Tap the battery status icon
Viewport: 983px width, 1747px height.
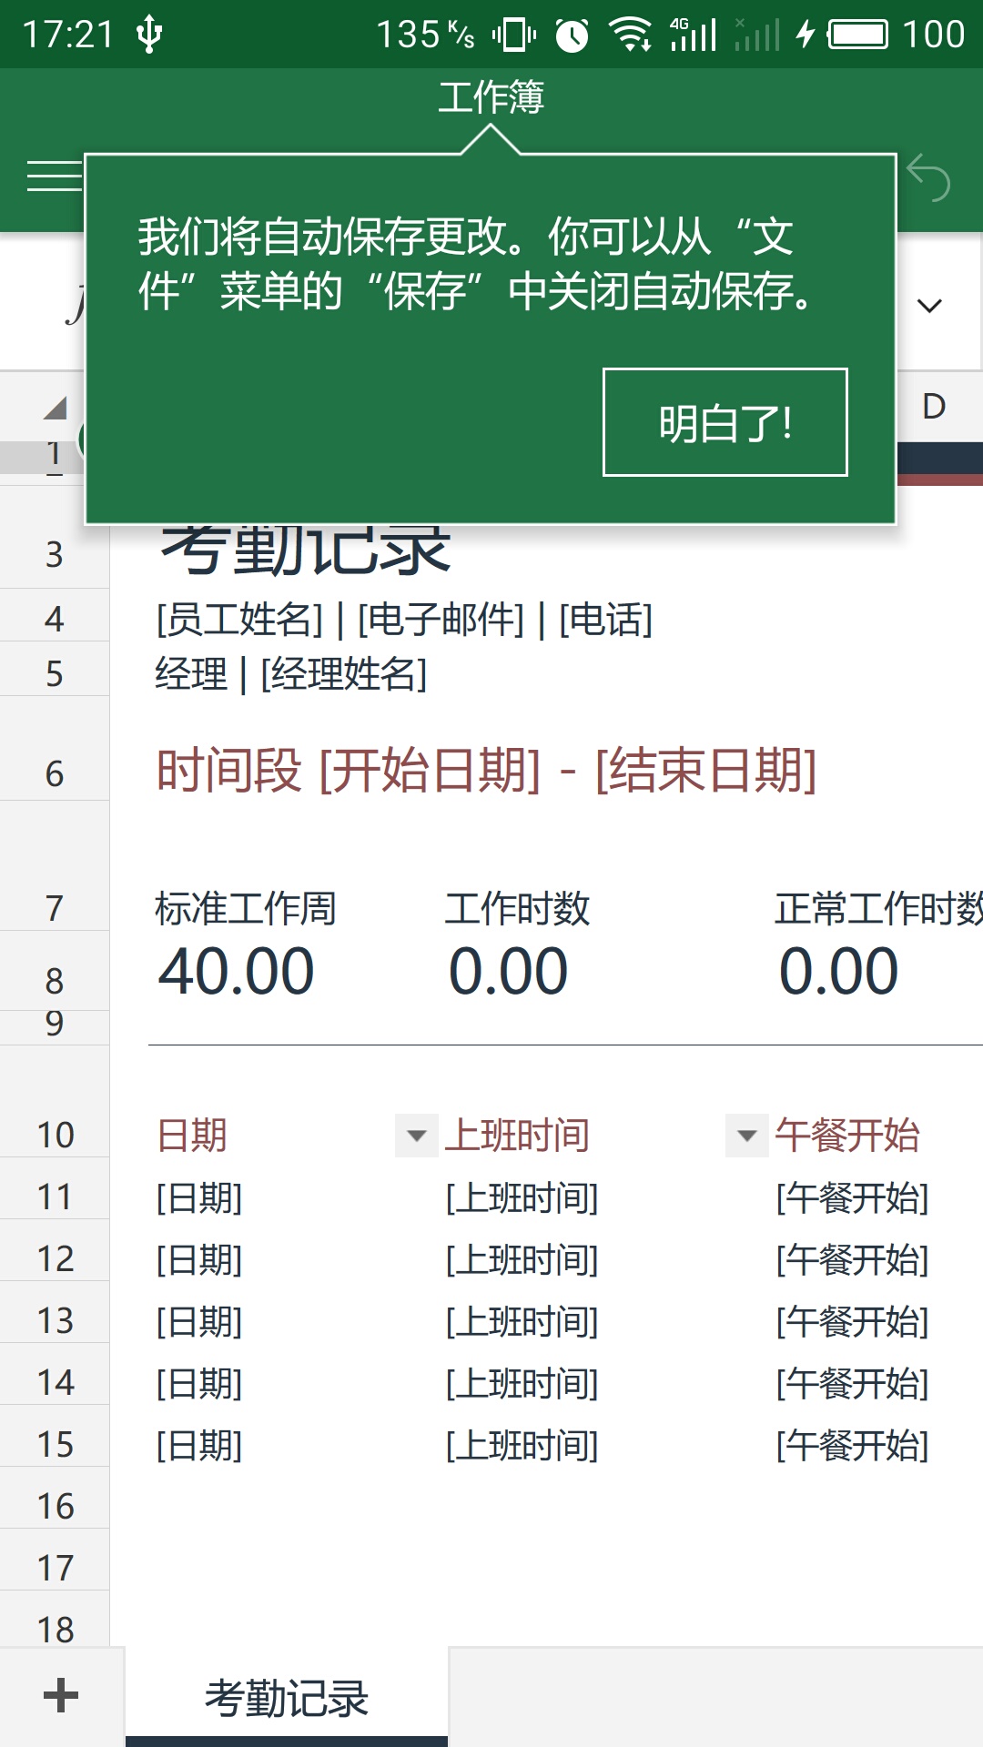856,35
